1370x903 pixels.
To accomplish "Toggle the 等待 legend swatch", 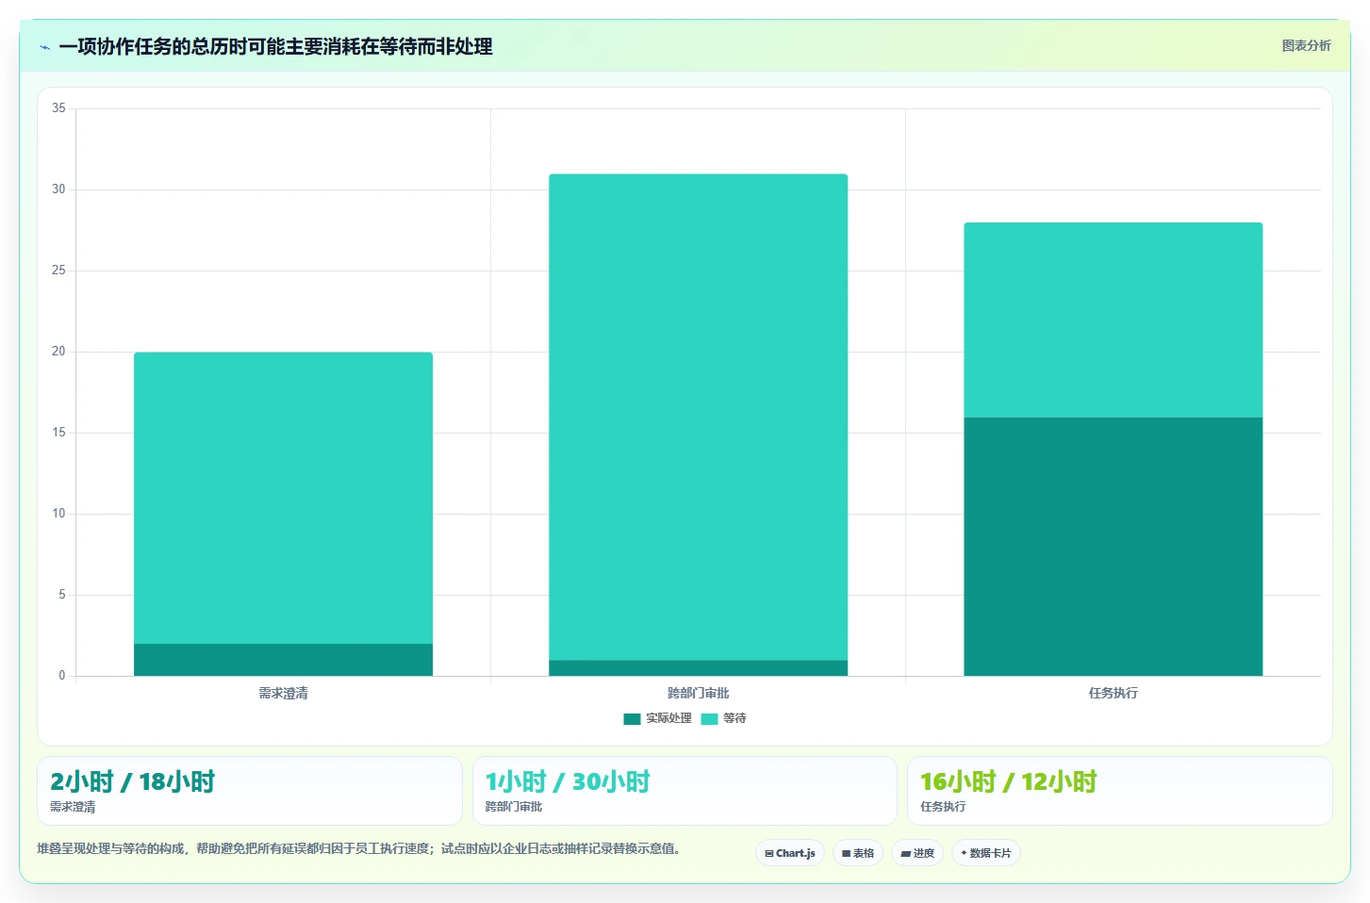I will point(709,718).
